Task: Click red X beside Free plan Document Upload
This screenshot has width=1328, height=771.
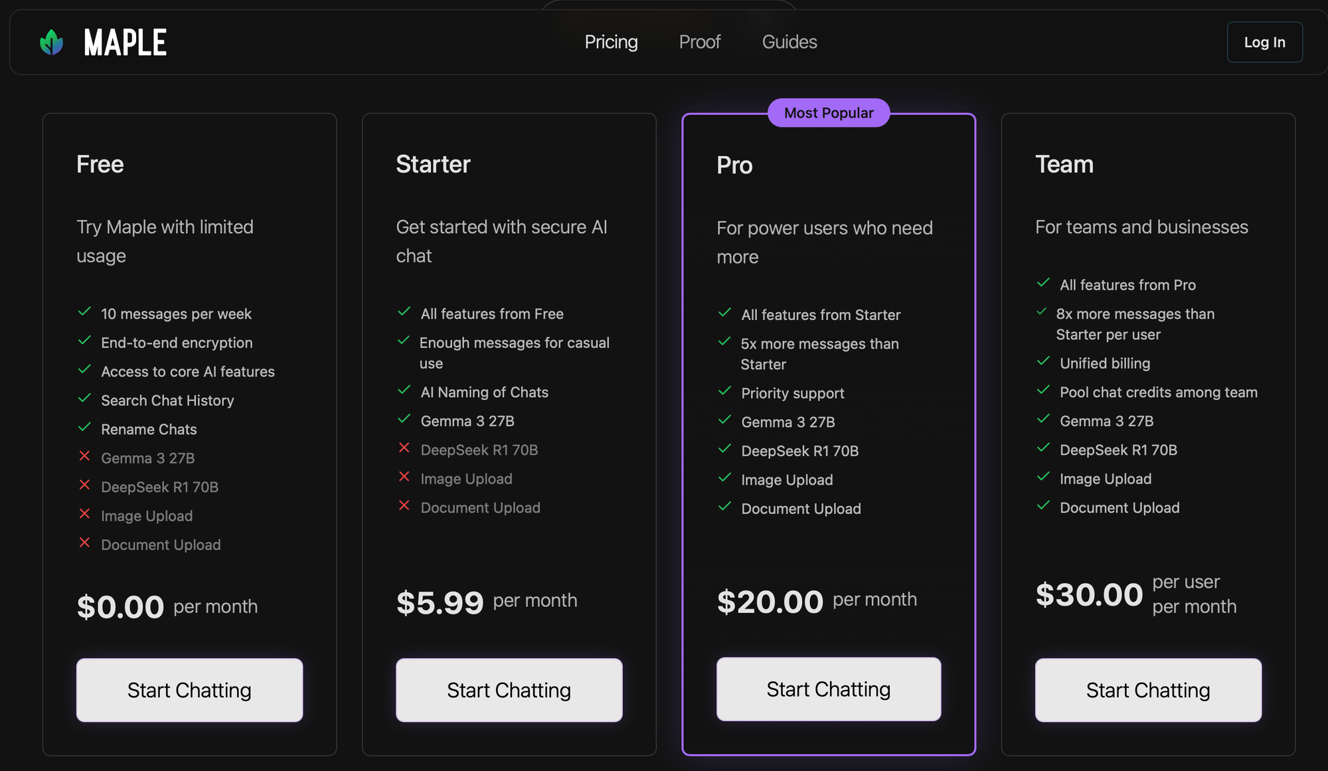Action: [x=84, y=543]
